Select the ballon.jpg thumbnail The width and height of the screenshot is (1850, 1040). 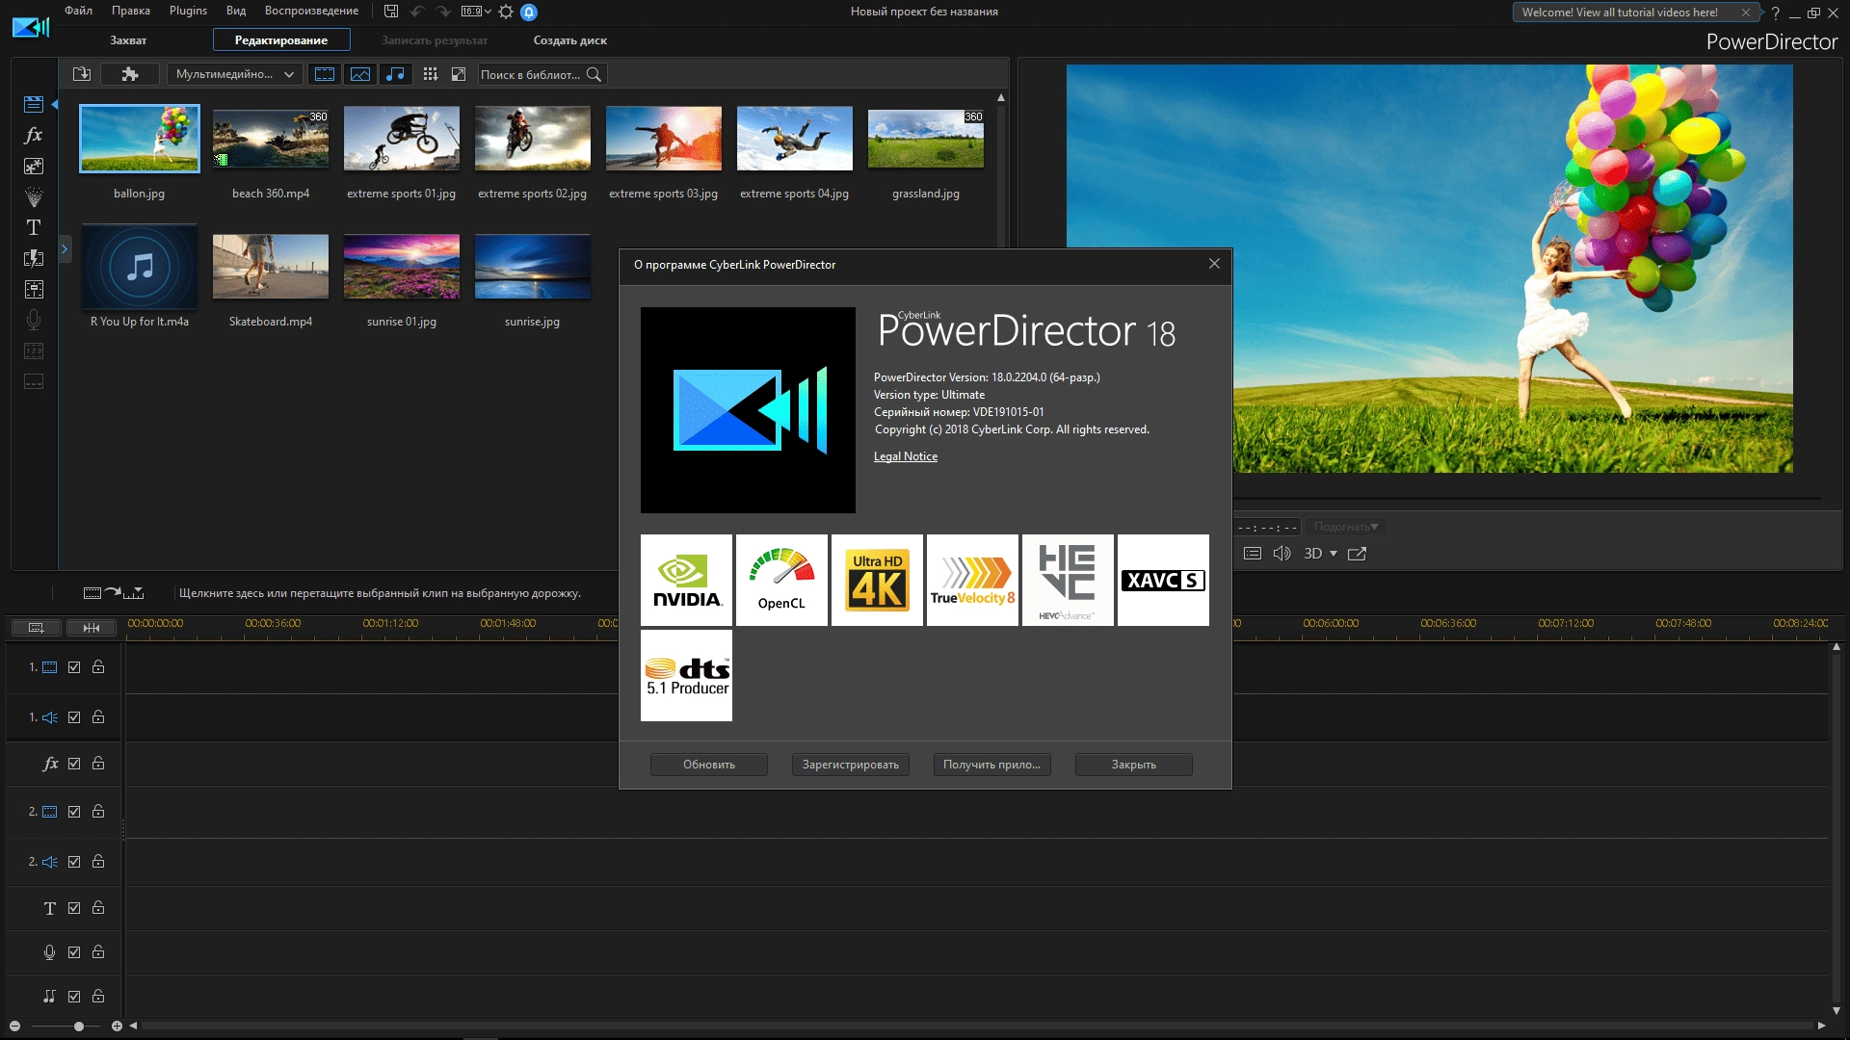coord(140,139)
